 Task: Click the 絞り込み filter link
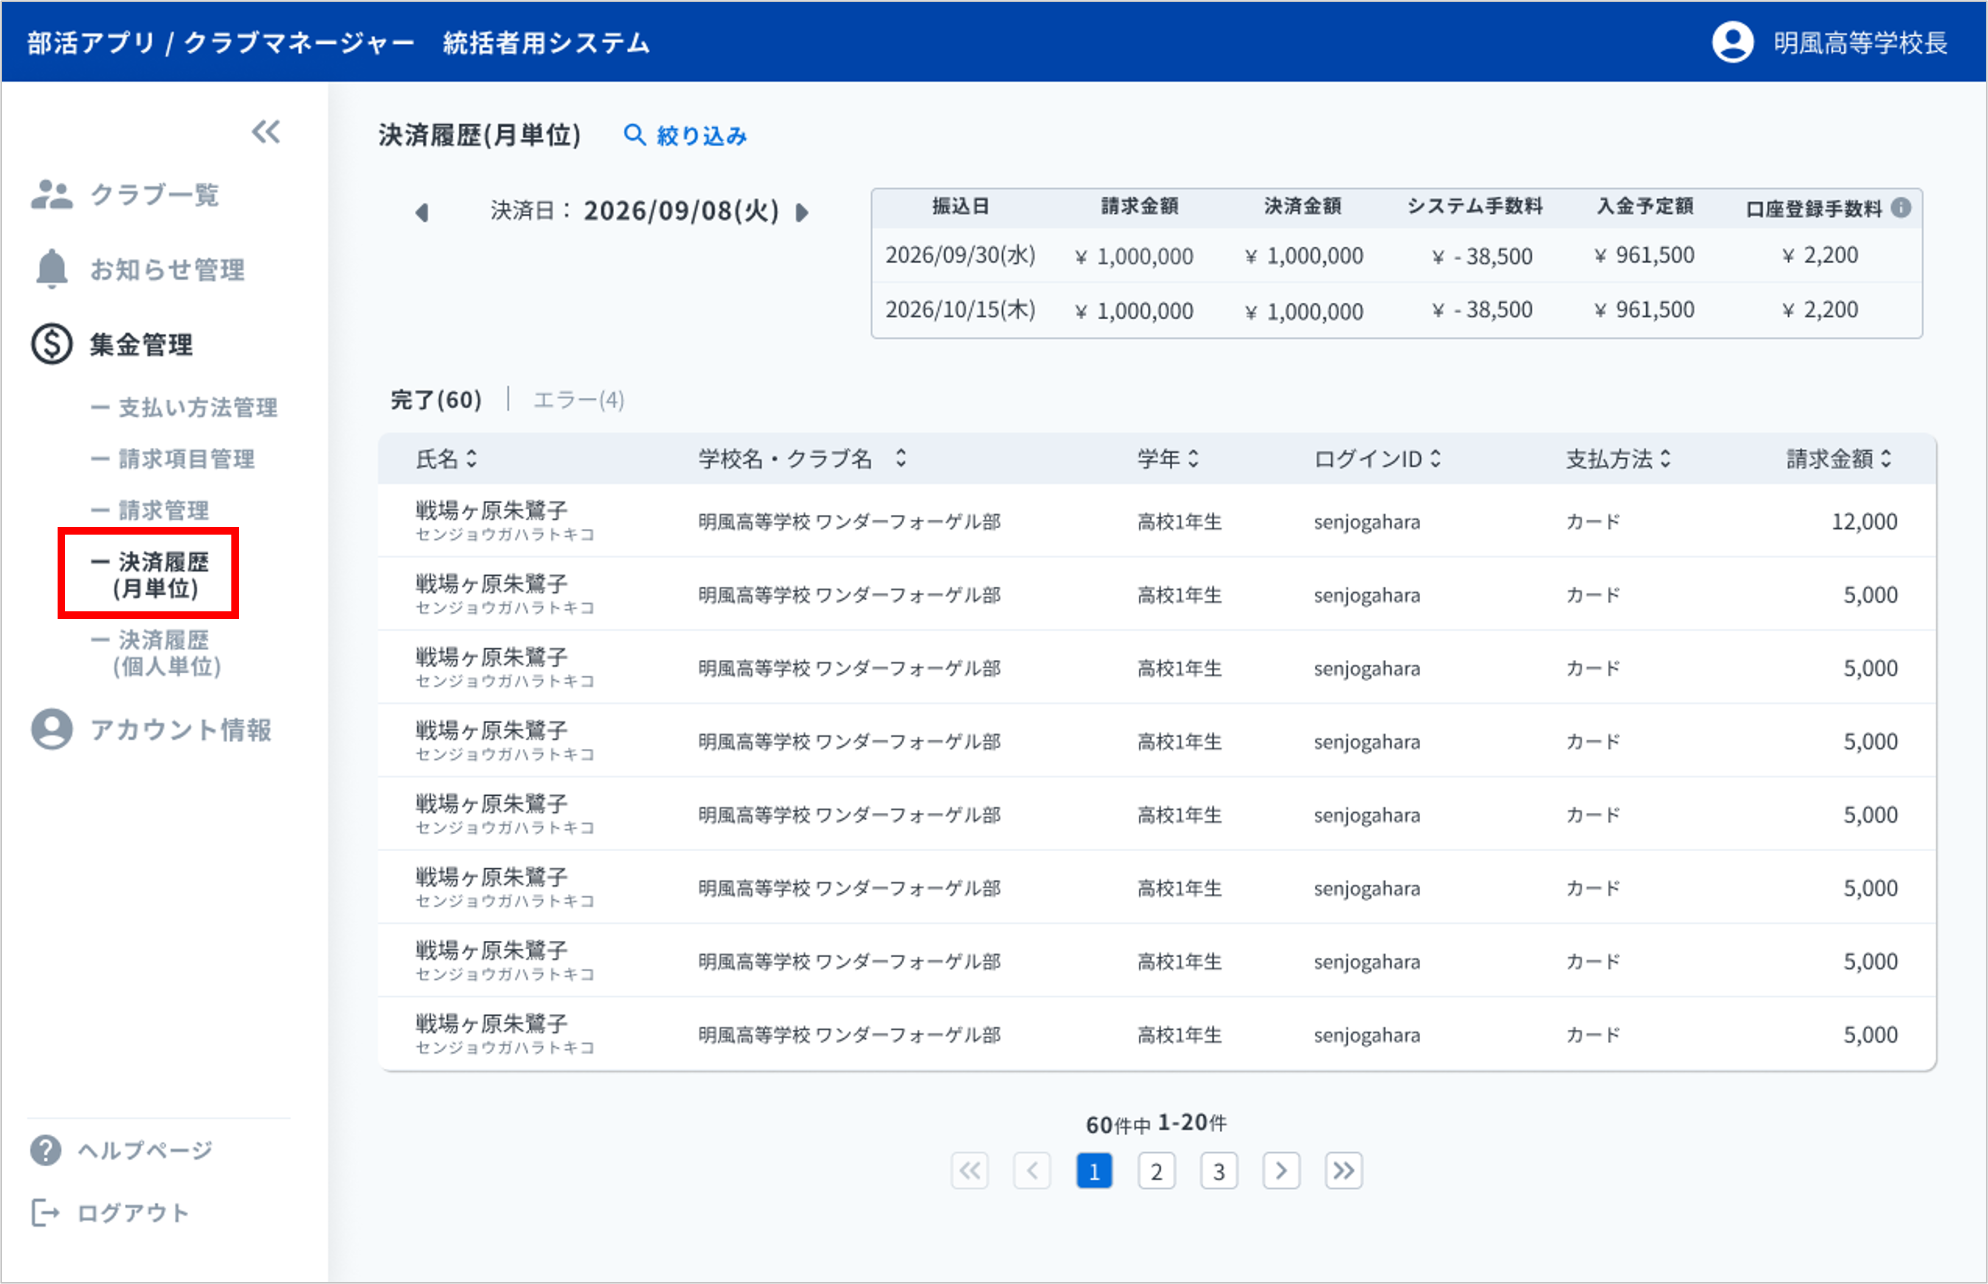tap(701, 135)
